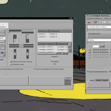Click the Longer column1 header
This screenshot has width=111, height=111.
tap(47, 44)
